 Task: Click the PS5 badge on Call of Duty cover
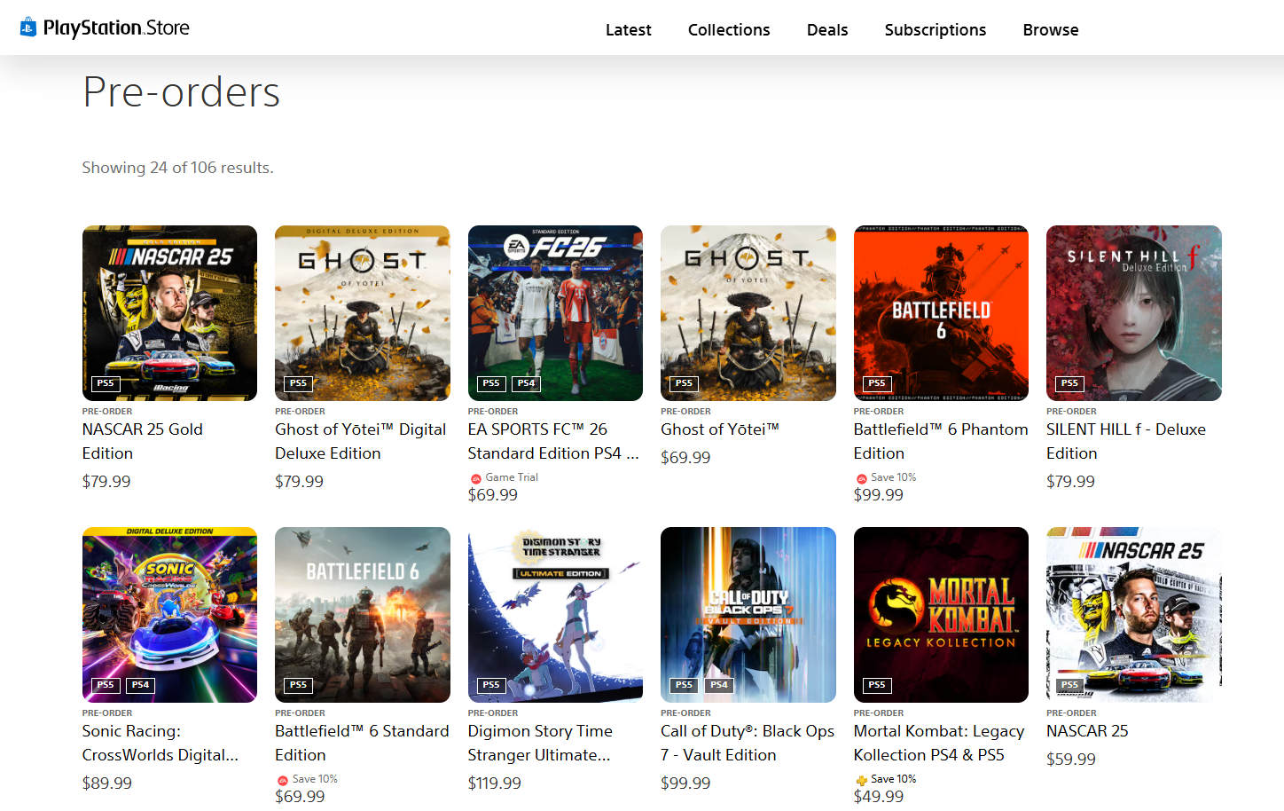pos(684,685)
